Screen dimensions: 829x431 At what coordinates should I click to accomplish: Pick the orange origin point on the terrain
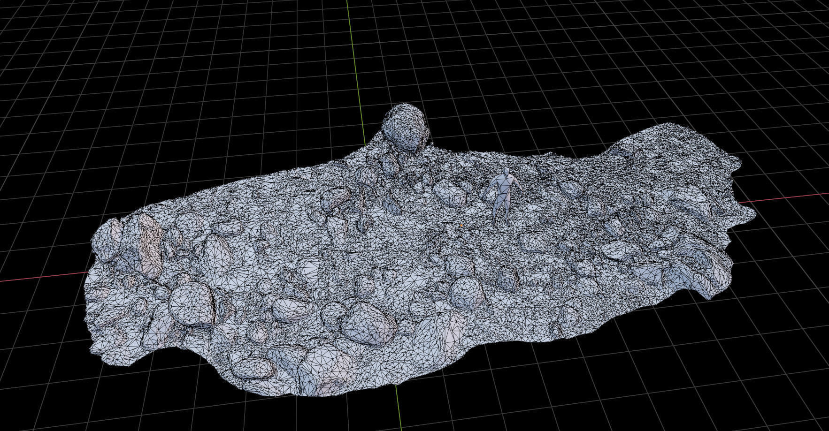(461, 226)
